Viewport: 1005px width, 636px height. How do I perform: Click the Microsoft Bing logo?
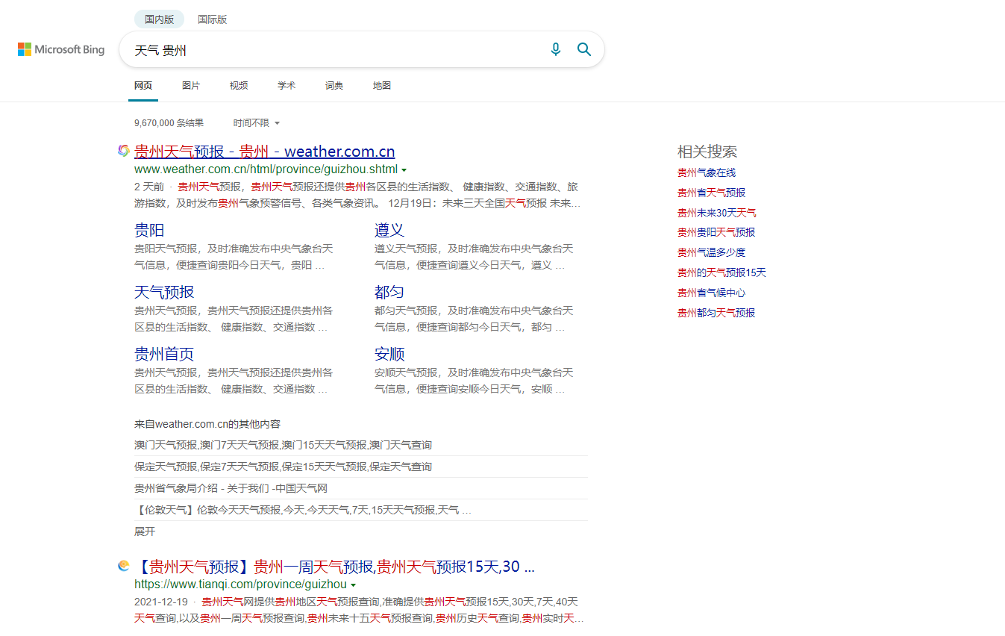pyautogui.click(x=60, y=49)
